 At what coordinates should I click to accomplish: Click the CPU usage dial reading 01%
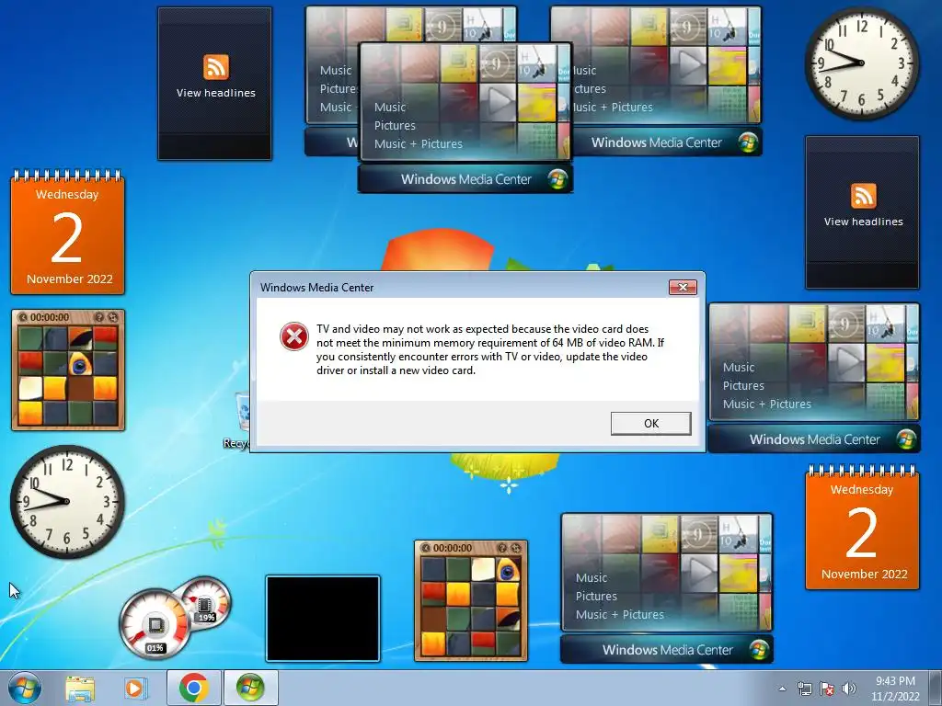[x=155, y=624]
